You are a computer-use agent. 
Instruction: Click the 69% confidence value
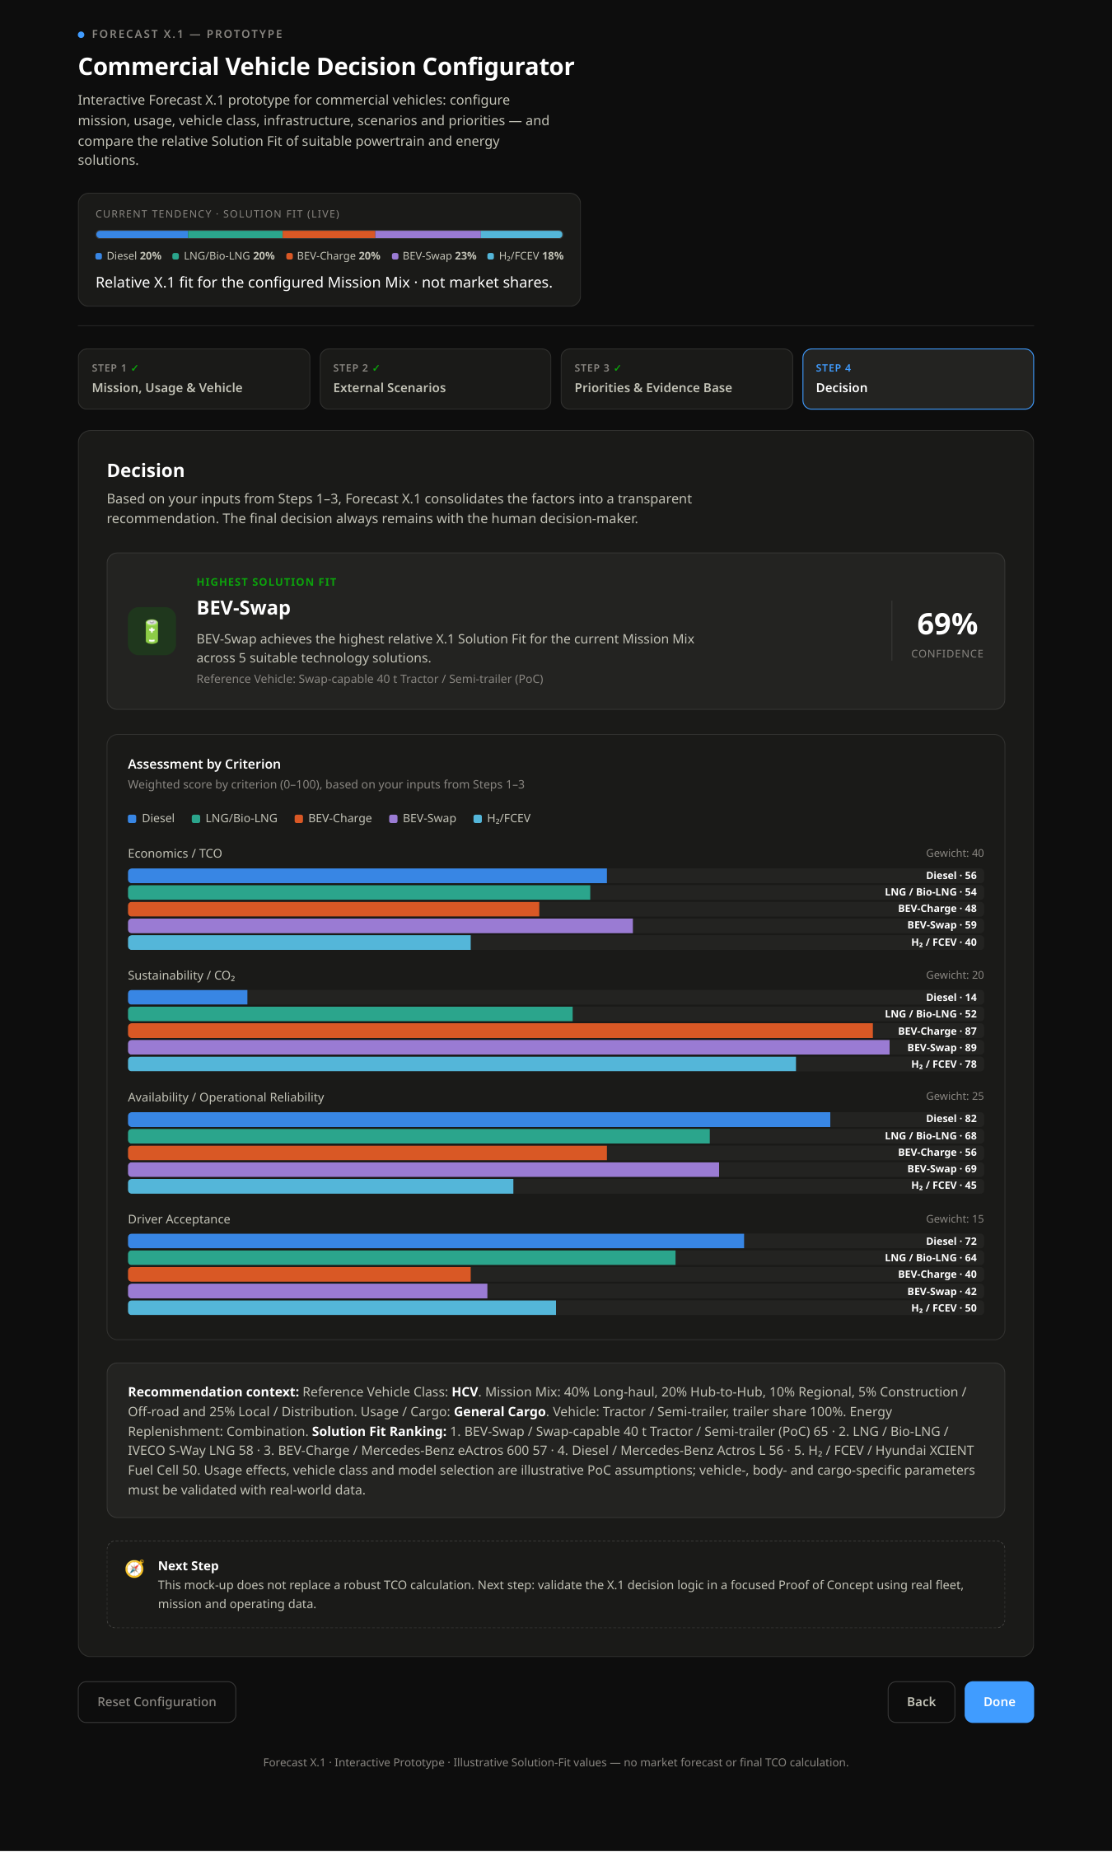(947, 624)
